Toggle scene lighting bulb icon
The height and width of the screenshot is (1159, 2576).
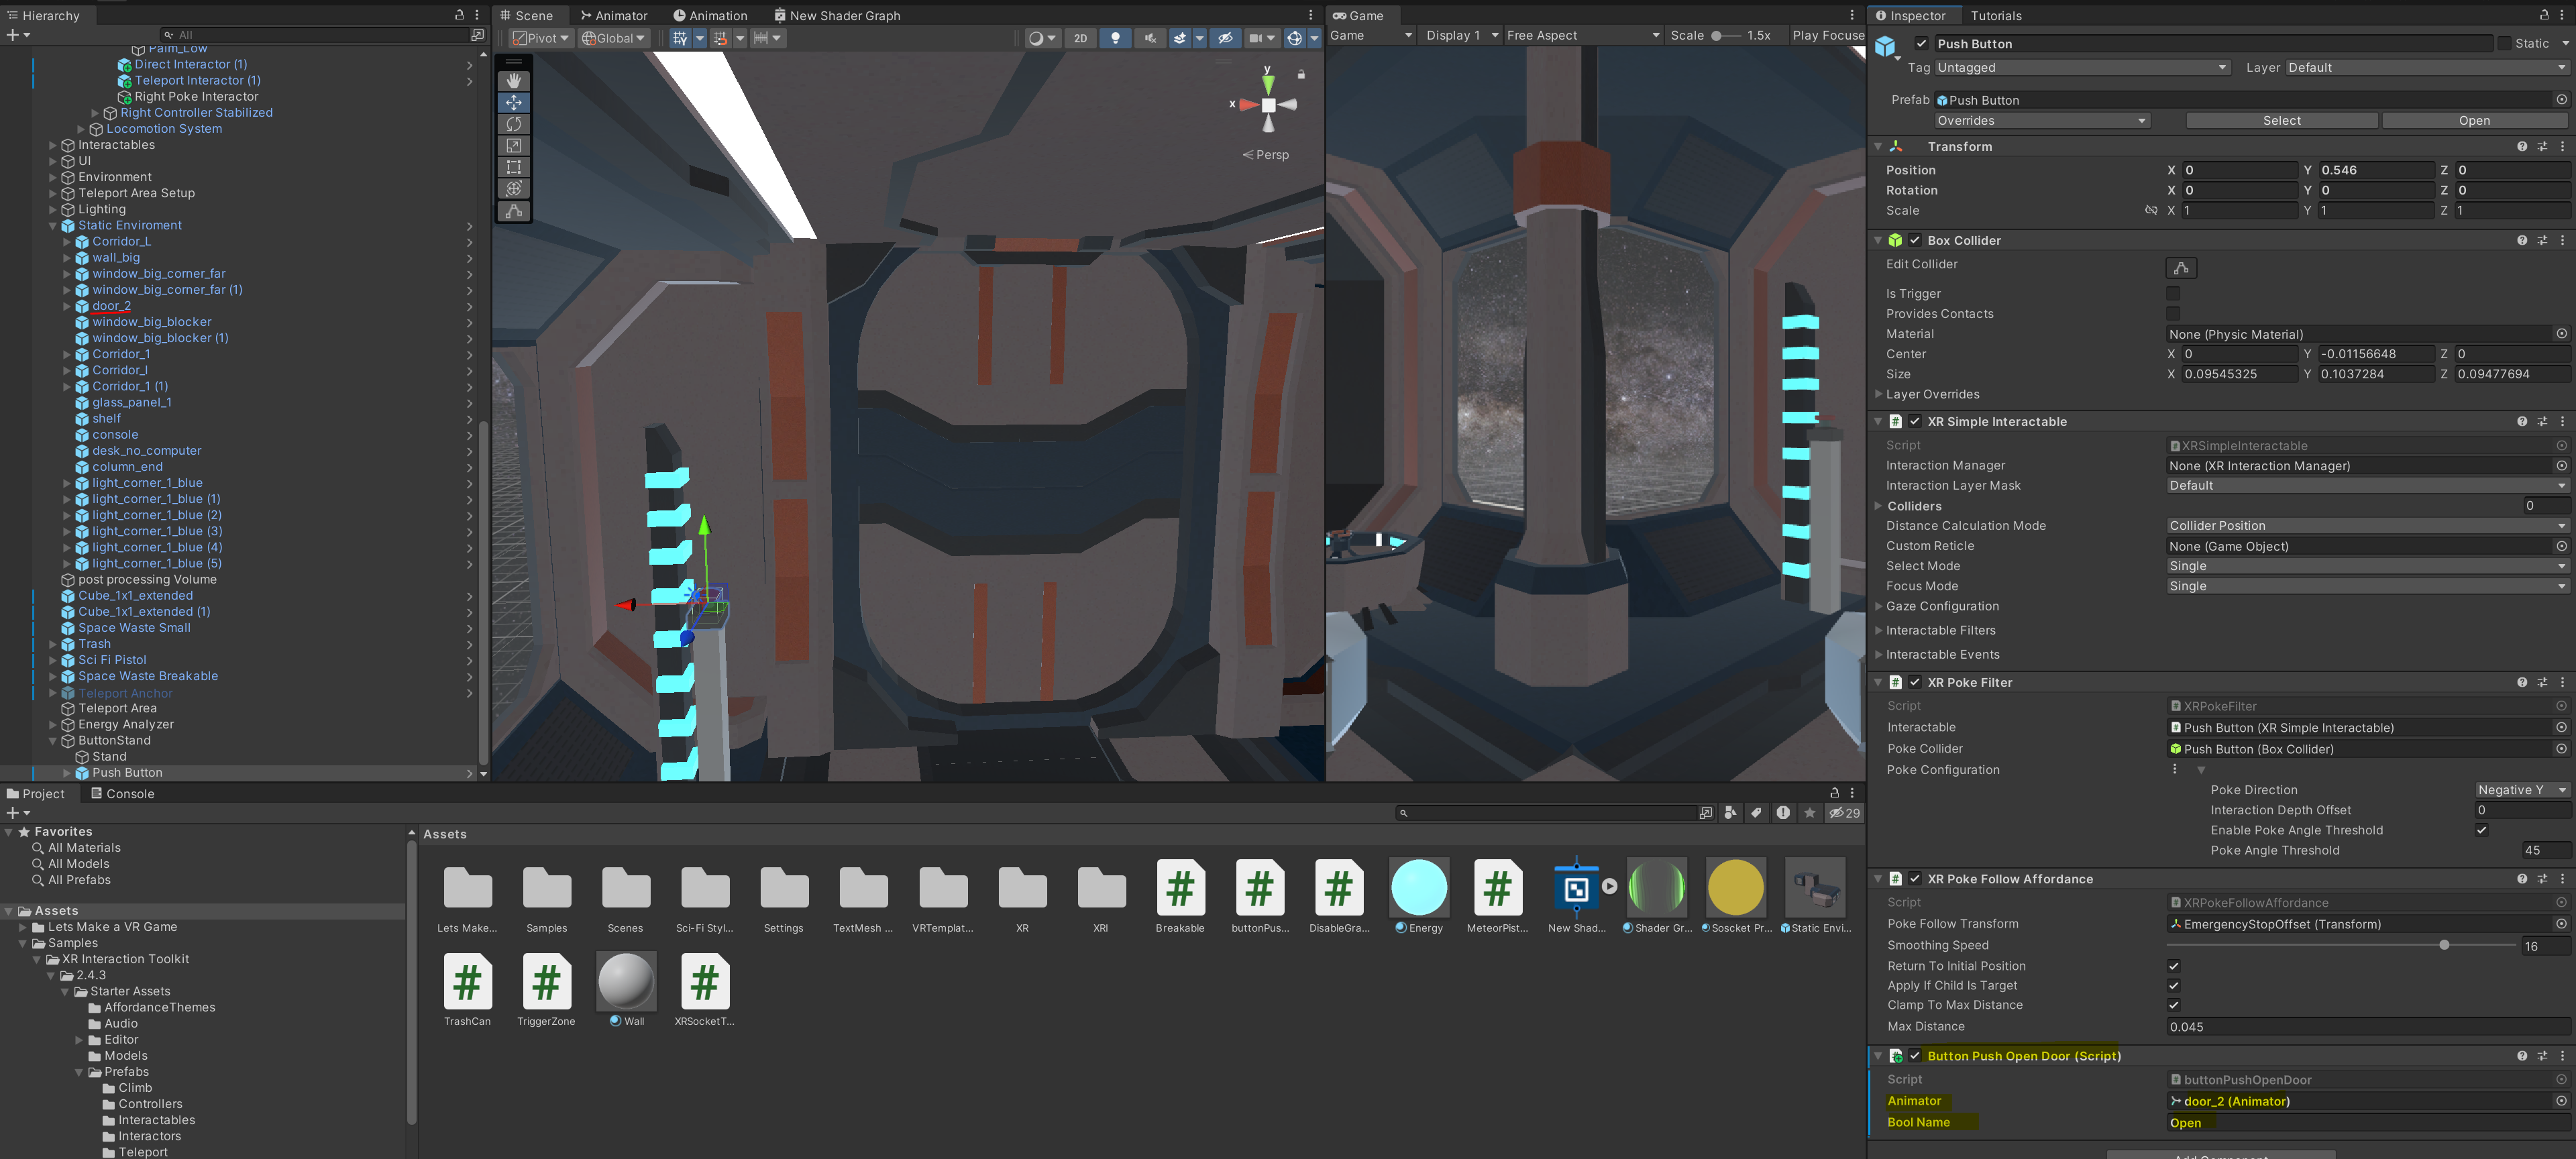click(x=1115, y=38)
